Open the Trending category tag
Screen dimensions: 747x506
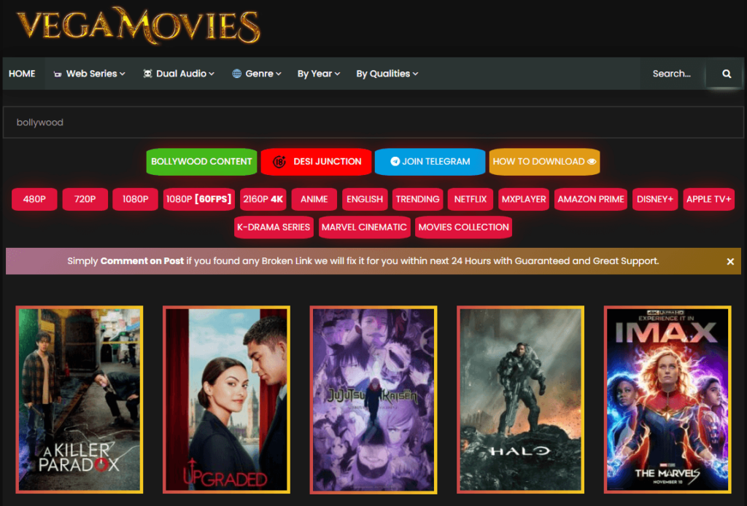[x=417, y=199]
